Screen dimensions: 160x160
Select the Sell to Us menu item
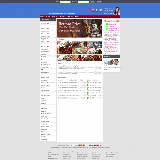(62, 16)
